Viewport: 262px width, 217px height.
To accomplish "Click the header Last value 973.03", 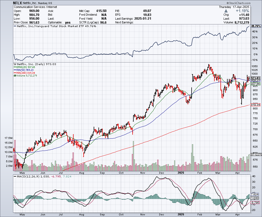I will tap(244, 19).
